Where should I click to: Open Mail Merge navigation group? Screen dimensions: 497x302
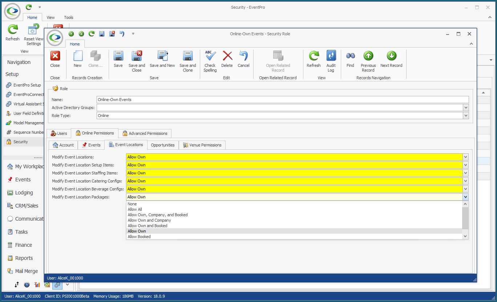click(27, 271)
